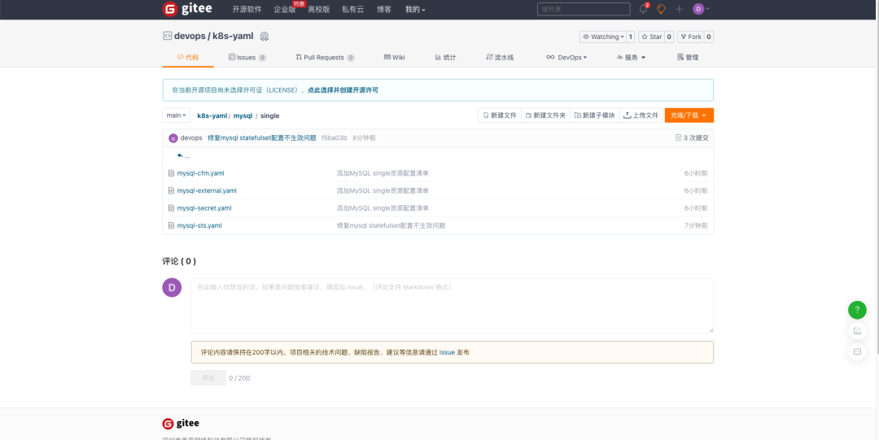The image size is (879, 440).
Task: Click the 上传文件 button
Action: pos(642,115)
